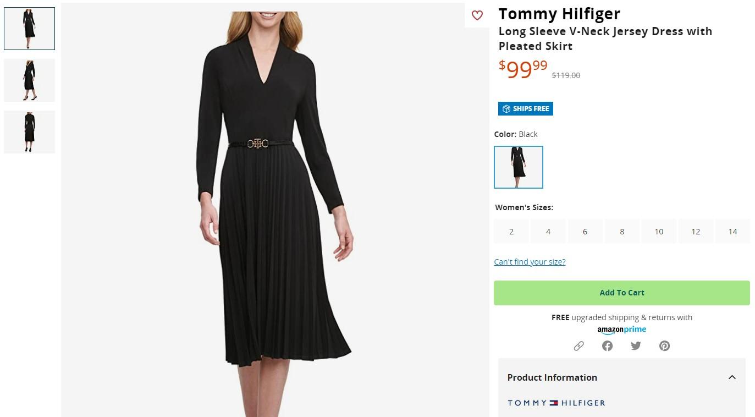Choose women's size 8
755x417 pixels.
[622, 232]
